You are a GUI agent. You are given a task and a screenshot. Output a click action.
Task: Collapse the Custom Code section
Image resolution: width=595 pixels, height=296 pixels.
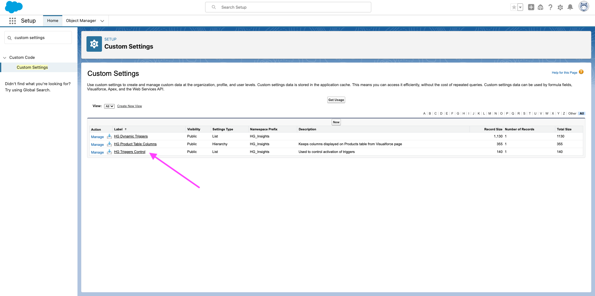[5, 58]
